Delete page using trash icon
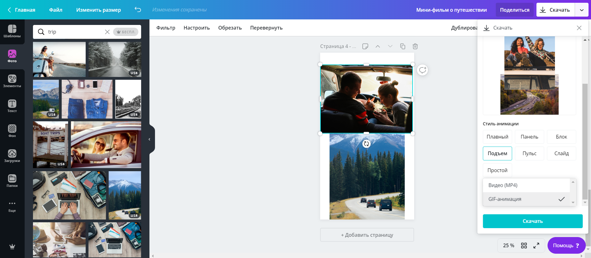 coord(415,46)
